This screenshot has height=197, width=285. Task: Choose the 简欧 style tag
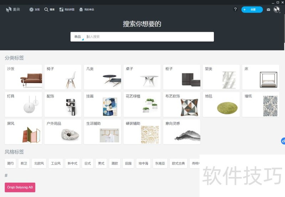[115, 163]
